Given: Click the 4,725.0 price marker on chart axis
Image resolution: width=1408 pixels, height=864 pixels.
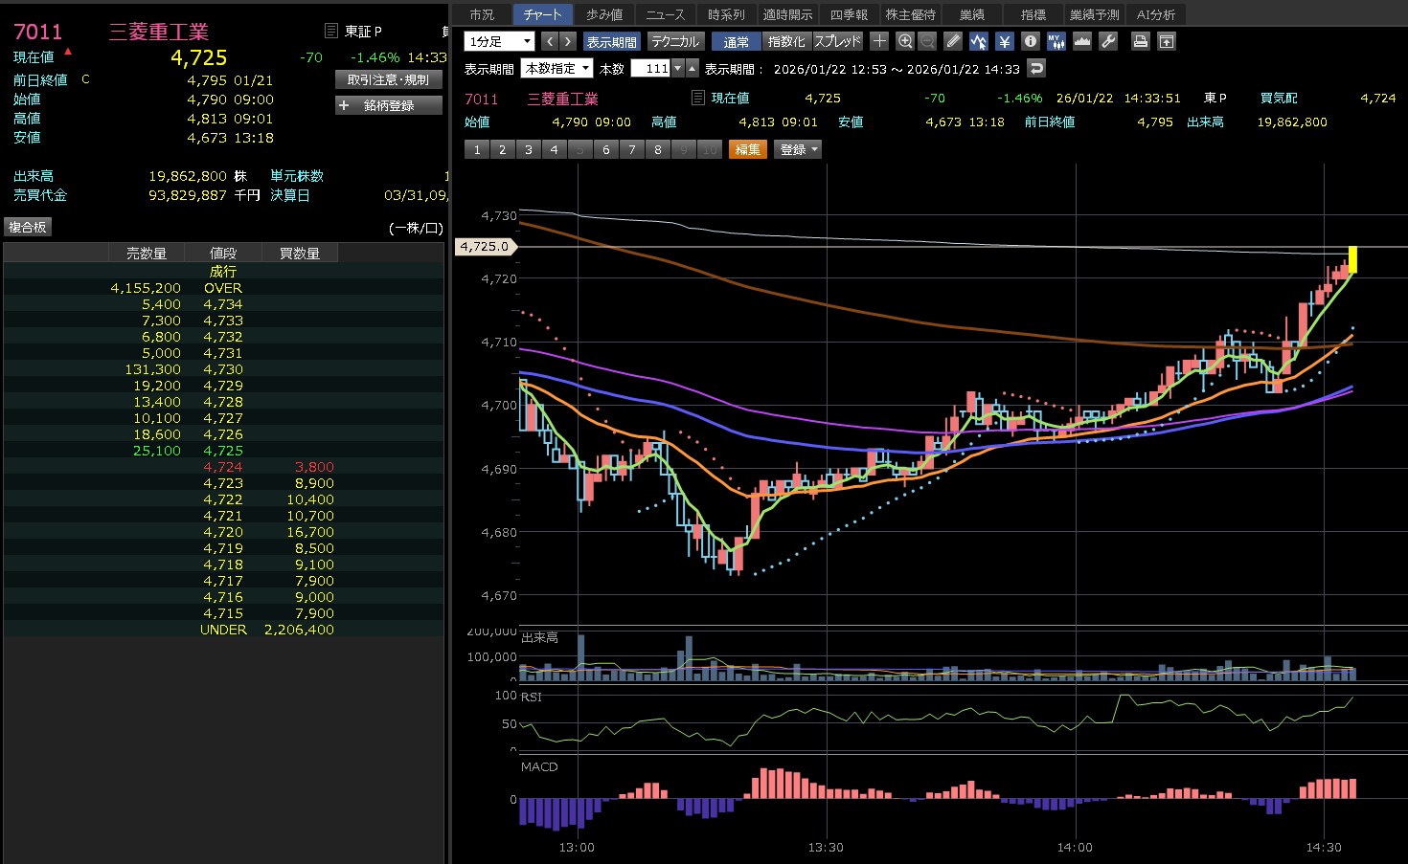Looking at the screenshot, I should 485,247.
